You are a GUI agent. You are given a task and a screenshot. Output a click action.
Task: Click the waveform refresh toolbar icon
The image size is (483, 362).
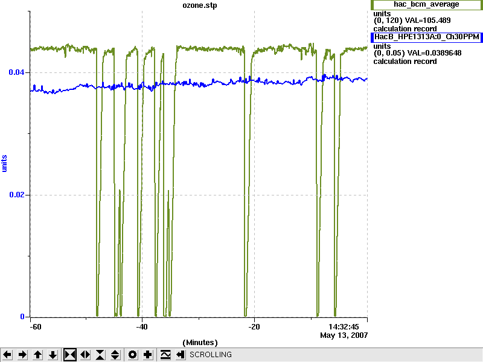click(165, 355)
